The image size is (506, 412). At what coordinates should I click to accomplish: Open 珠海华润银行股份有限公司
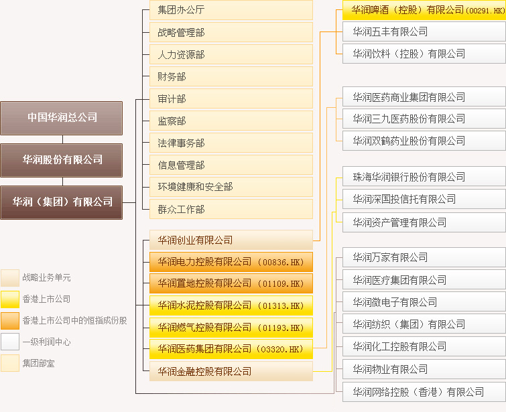[x=424, y=176]
